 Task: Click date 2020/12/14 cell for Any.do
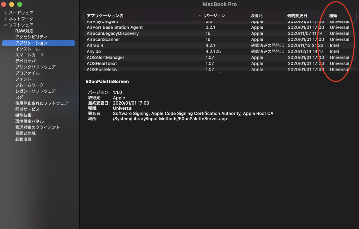coord(306,51)
